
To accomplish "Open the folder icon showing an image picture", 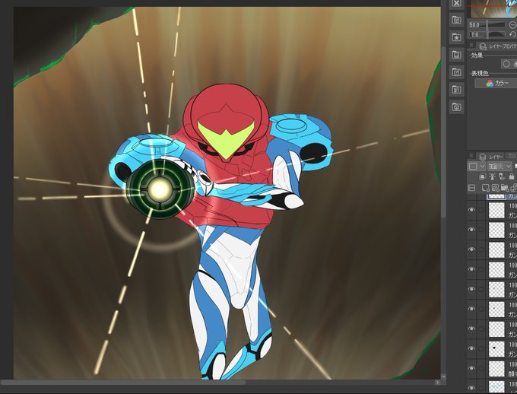I will (x=456, y=55).
